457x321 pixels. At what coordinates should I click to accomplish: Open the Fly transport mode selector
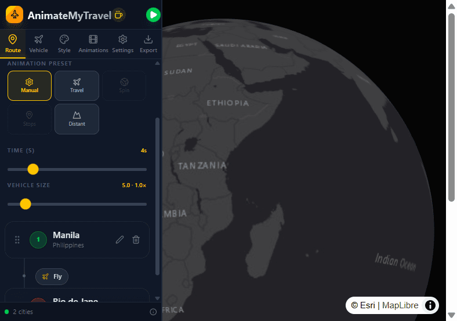click(x=52, y=276)
